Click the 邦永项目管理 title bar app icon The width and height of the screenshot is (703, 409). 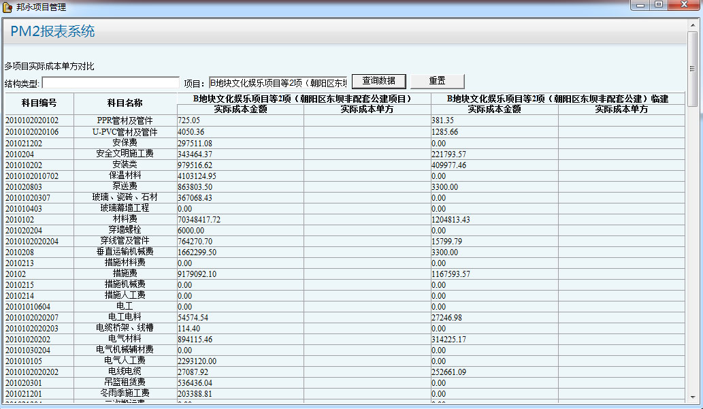point(7,7)
